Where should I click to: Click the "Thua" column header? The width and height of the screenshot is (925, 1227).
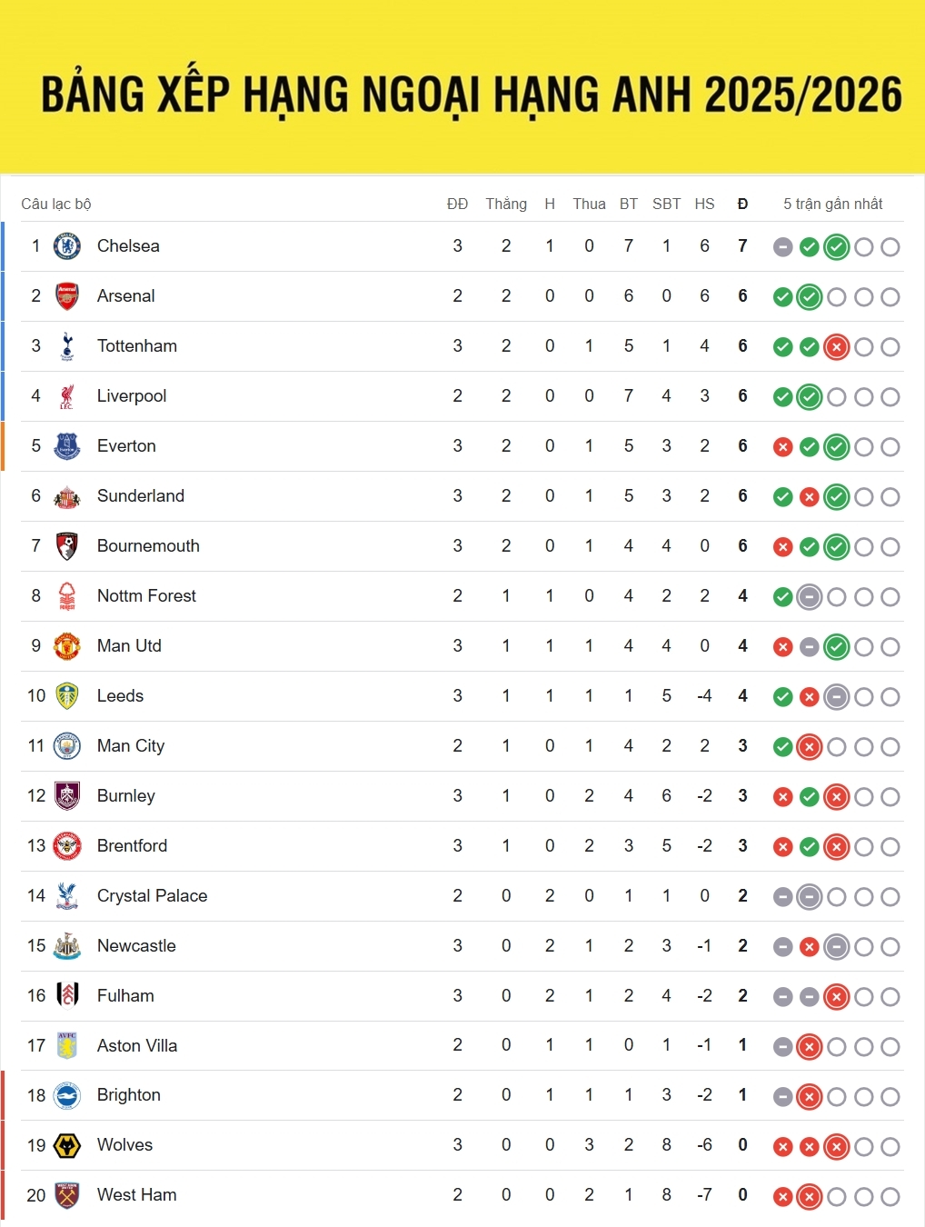[589, 204]
